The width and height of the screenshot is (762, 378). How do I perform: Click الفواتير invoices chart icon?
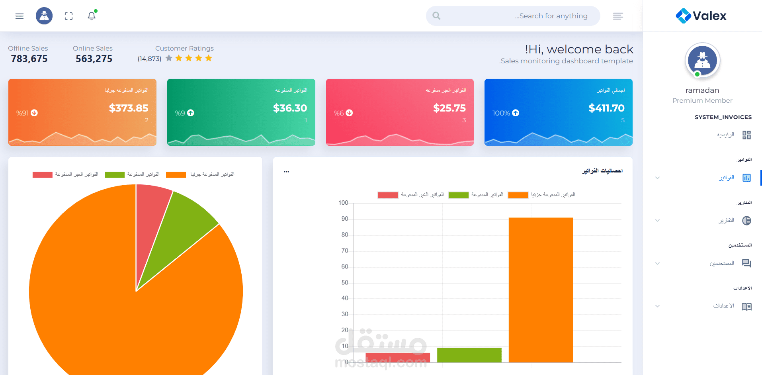coord(746,178)
